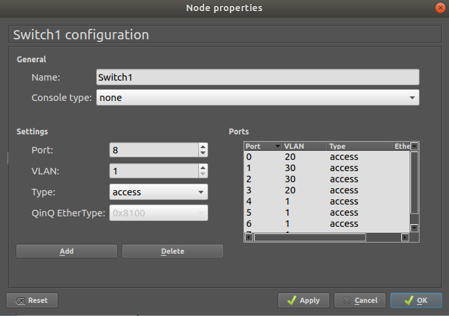Sort by the Port column header
This screenshot has width=449, height=316.
pos(263,146)
